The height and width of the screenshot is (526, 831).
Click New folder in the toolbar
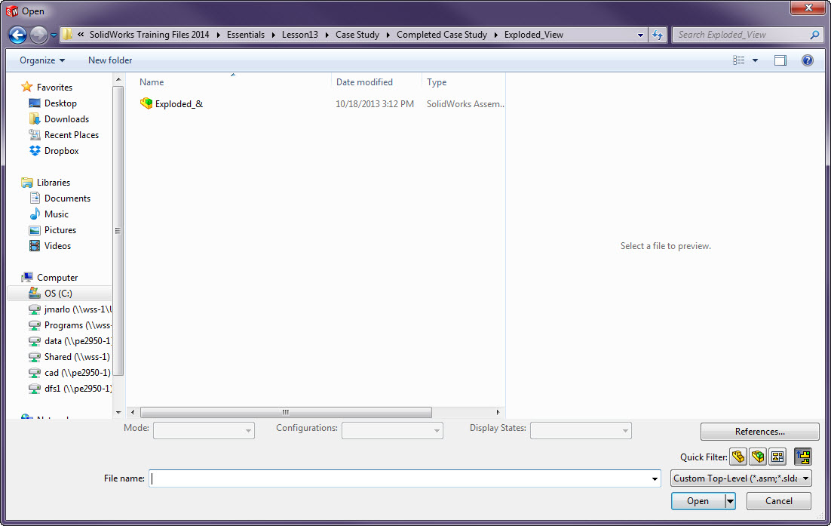(110, 60)
